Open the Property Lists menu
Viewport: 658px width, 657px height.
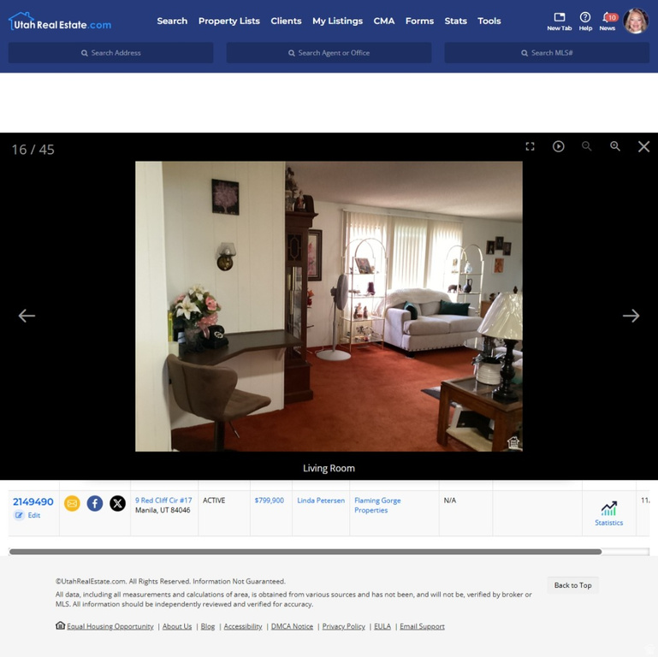pos(228,21)
